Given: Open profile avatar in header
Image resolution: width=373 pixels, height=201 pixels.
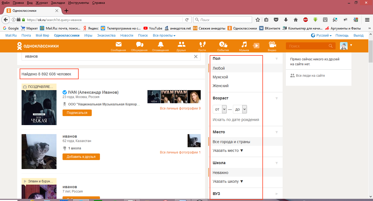Looking at the screenshot, I should 344,46.
